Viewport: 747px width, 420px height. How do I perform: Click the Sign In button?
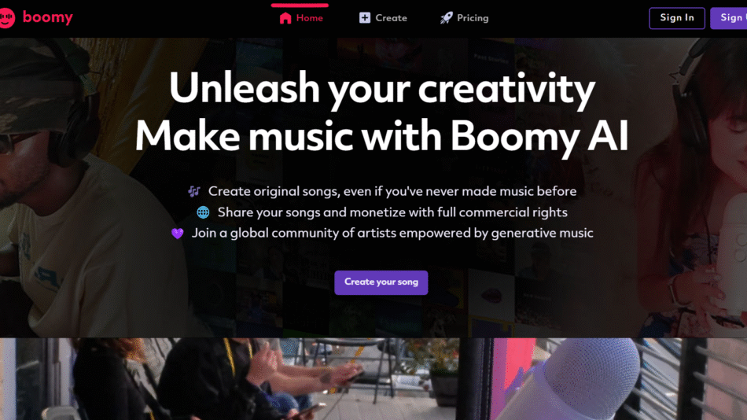676,18
